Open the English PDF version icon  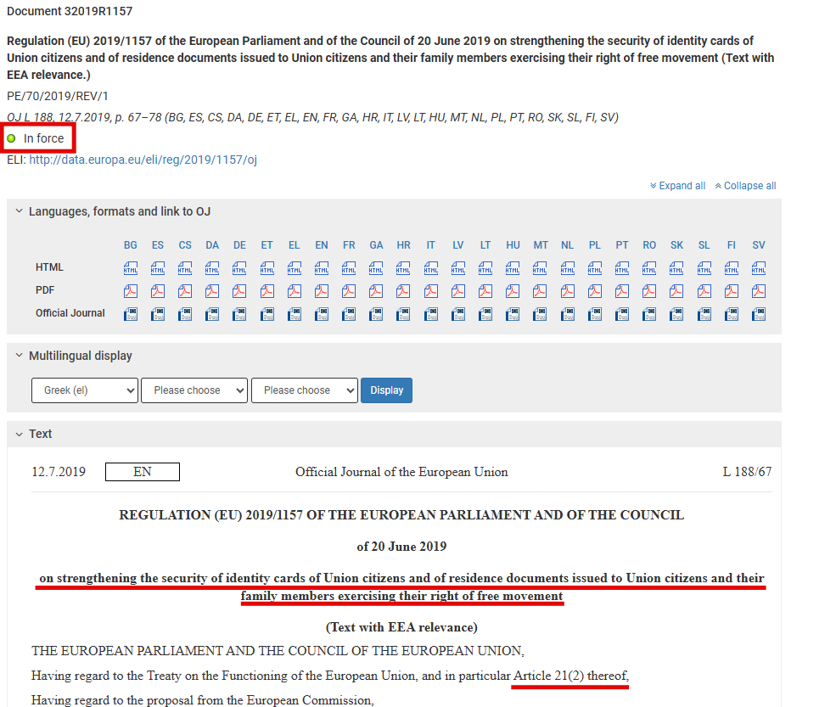tap(322, 291)
